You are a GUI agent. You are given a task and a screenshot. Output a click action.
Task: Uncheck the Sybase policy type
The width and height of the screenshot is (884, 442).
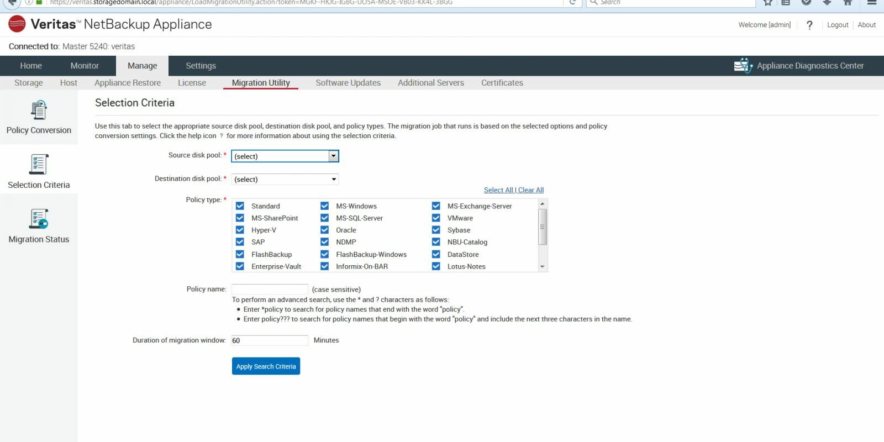436,230
